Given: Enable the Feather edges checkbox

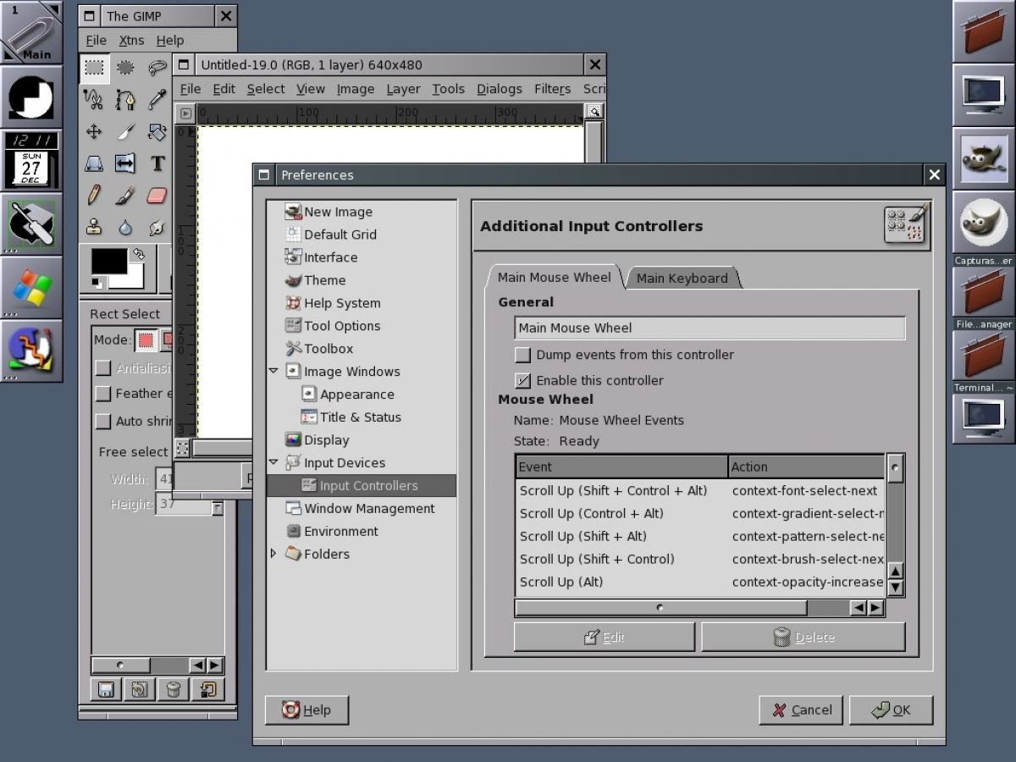Looking at the screenshot, I should (103, 394).
